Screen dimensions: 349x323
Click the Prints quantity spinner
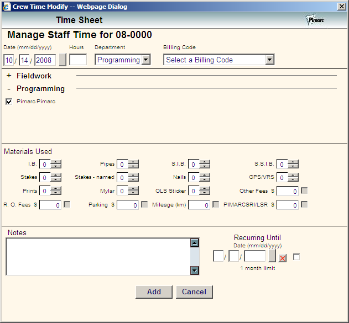point(56,190)
